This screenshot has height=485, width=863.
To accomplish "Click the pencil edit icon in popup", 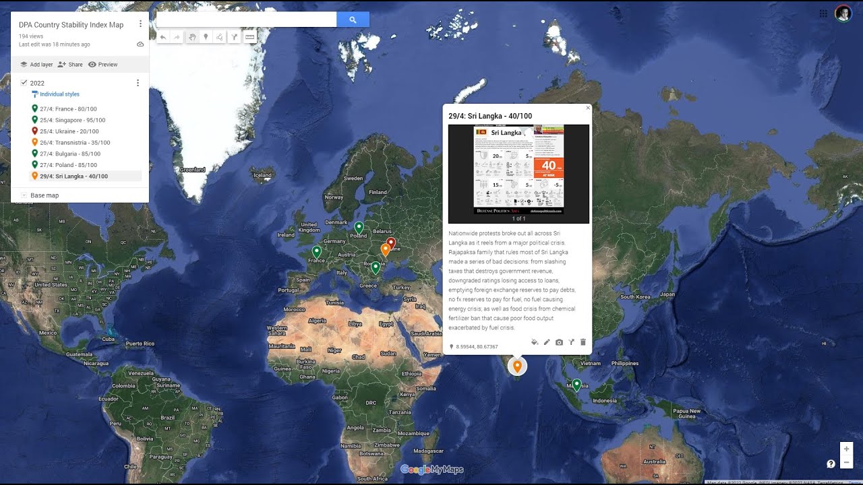I will [547, 342].
